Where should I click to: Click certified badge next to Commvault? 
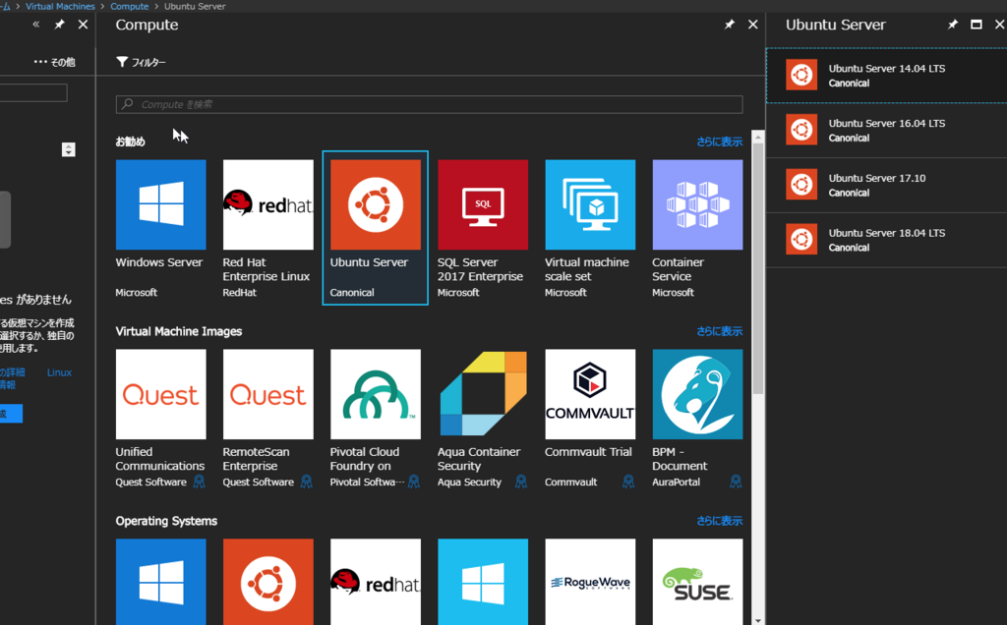(628, 482)
